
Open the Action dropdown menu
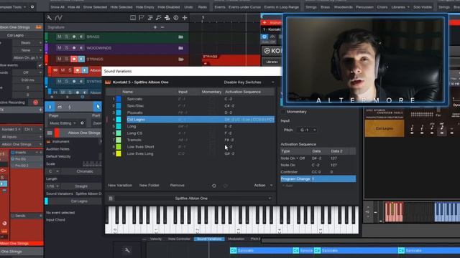[263, 186]
